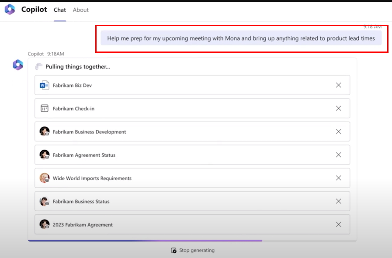Image resolution: width=392 pixels, height=258 pixels.
Task: Click the Pulling things together heading
Action: click(77, 67)
